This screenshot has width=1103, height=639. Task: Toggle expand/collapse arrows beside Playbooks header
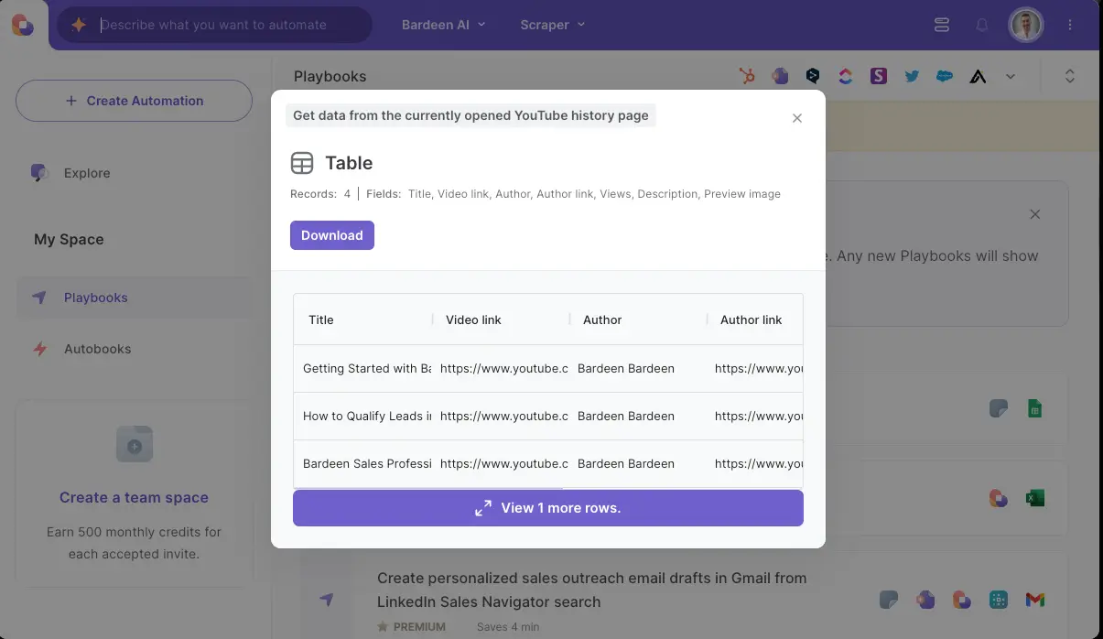(x=1069, y=77)
